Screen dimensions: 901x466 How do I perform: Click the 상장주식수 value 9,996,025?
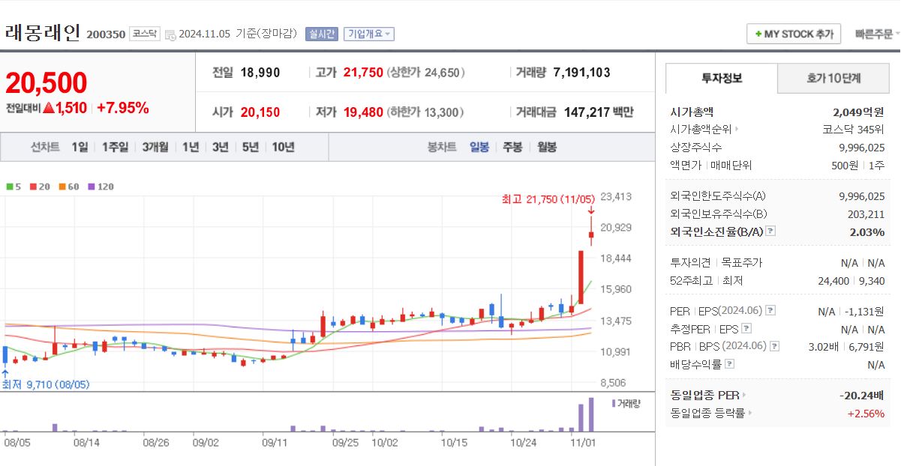click(x=862, y=147)
